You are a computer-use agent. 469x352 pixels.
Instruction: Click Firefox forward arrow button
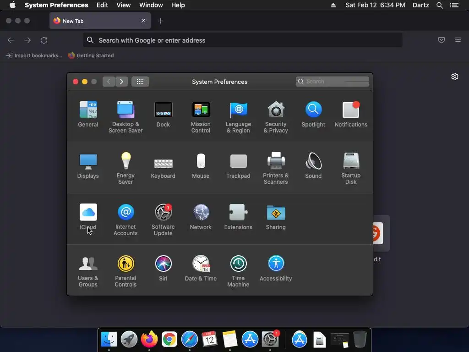pyautogui.click(x=27, y=40)
